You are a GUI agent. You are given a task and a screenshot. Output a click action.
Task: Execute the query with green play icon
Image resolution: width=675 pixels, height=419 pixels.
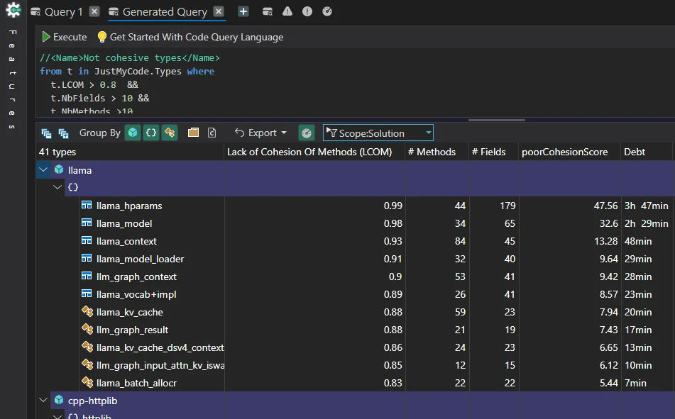[x=45, y=37]
